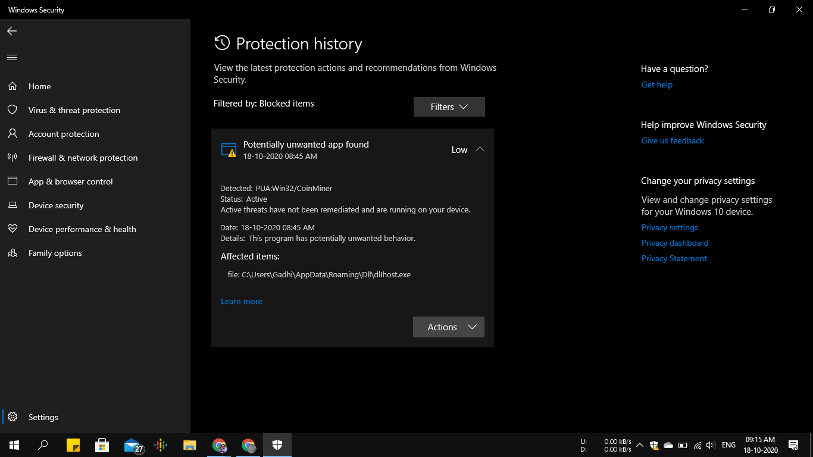Open File Explorer from taskbar
813x457 pixels.
click(189, 445)
